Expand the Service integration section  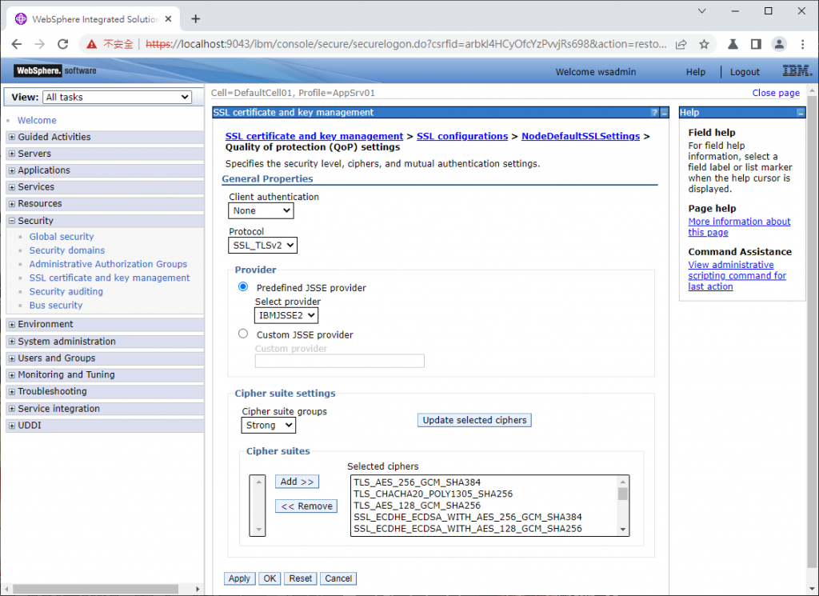12,409
